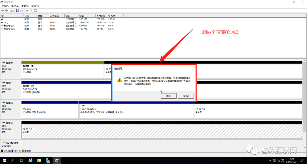Viewport: 307px width, 164px height.
Task: Click the scrollbar up arrow in disk pane
Action: click(x=304, y=61)
